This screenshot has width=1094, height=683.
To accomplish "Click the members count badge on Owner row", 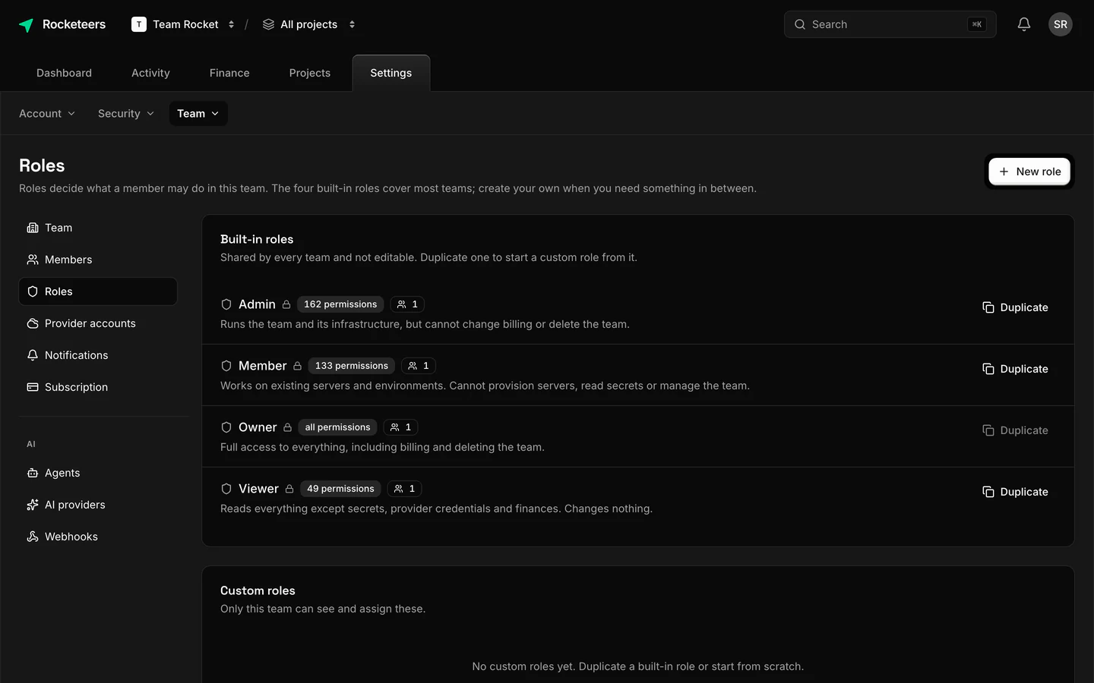I will pos(401,427).
